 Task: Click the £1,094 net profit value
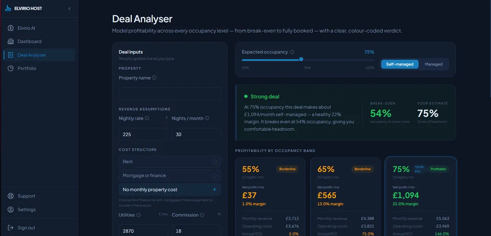(x=405, y=195)
